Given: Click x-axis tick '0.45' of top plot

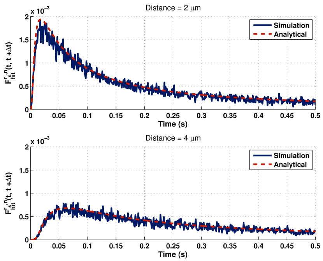Looking at the screenshot, I should coord(287,116).
